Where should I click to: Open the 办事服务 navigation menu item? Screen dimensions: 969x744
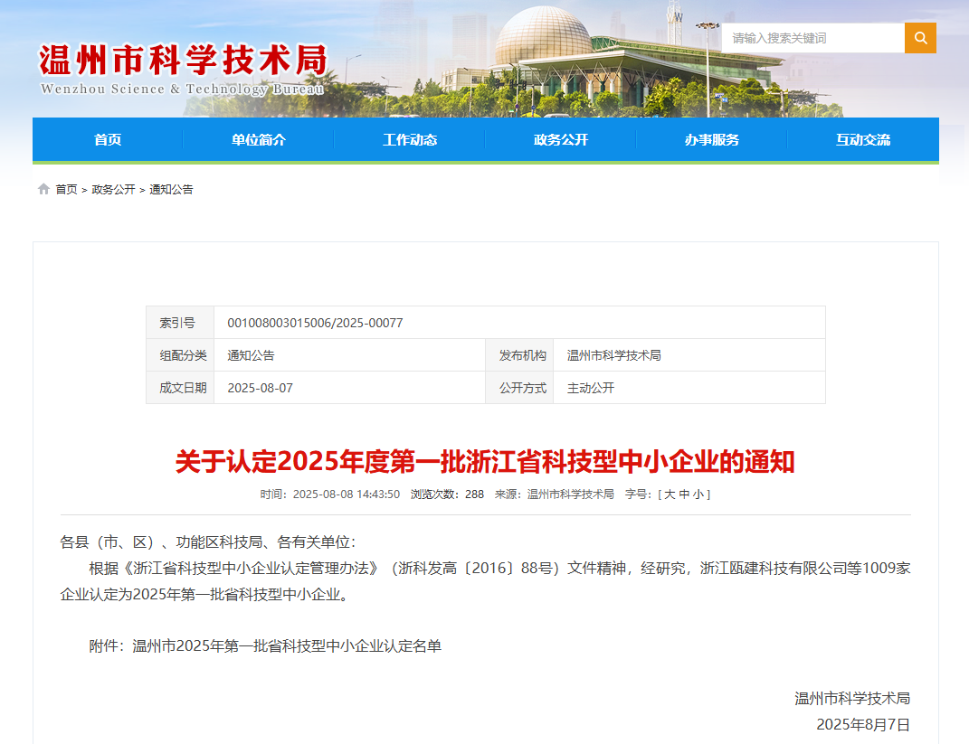[x=712, y=139]
